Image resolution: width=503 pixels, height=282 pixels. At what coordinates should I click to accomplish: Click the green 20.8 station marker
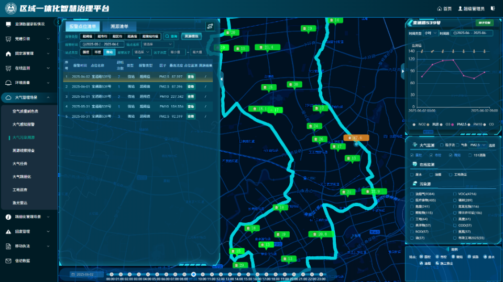(321, 234)
